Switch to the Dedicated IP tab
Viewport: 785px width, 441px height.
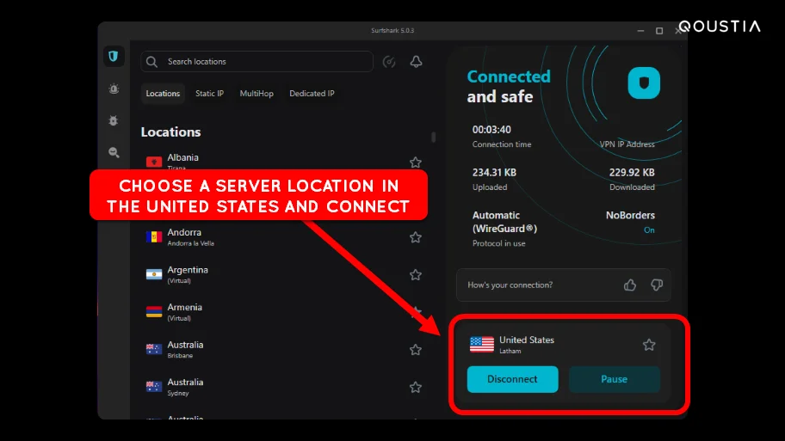[x=312, y=94]
